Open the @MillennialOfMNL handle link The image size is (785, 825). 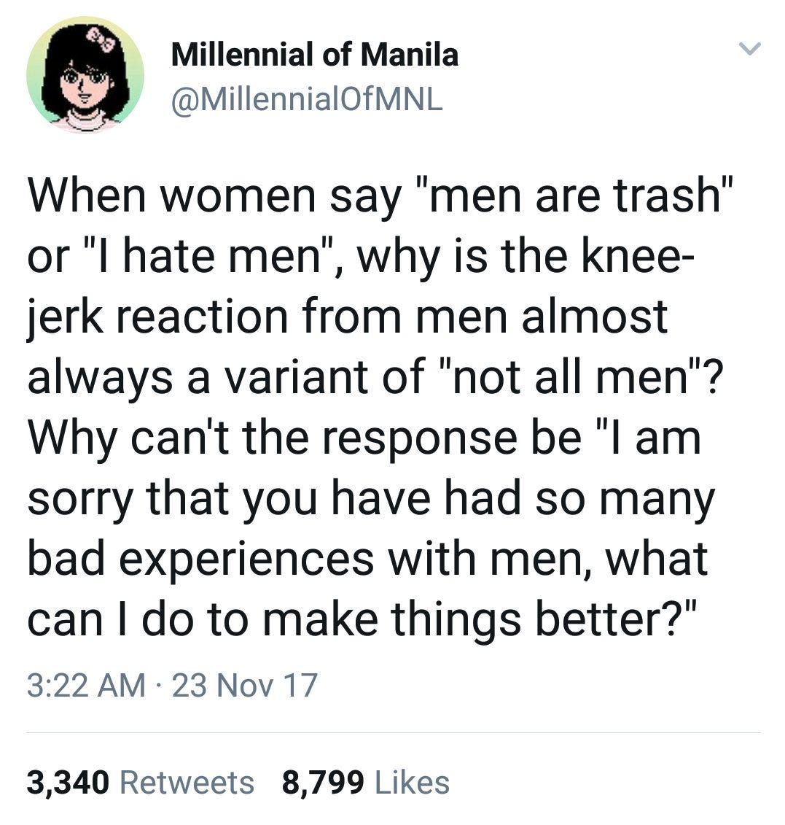(305, 100)
